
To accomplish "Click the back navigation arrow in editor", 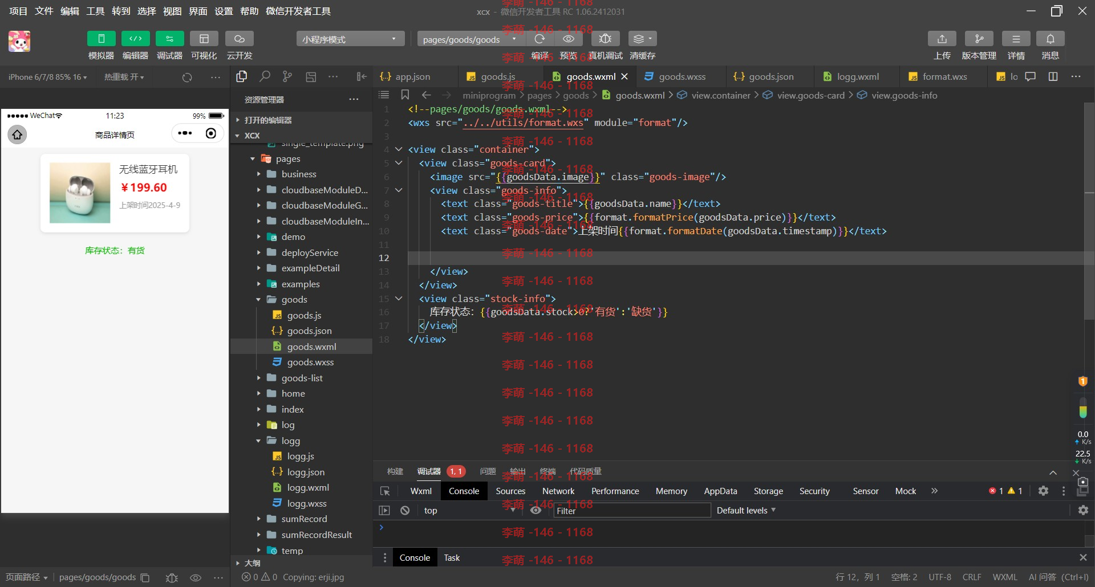I will click(426, 95).
